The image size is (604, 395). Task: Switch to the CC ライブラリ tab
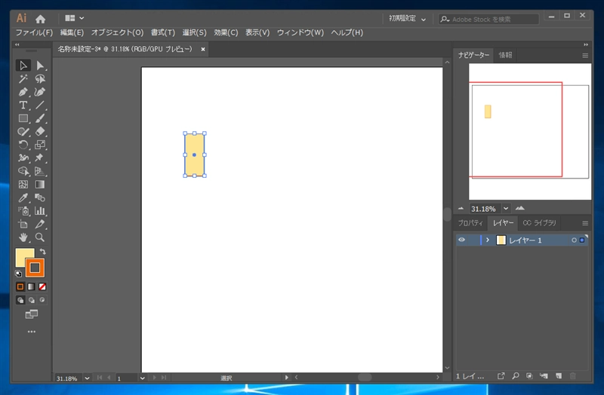point(539,223)
